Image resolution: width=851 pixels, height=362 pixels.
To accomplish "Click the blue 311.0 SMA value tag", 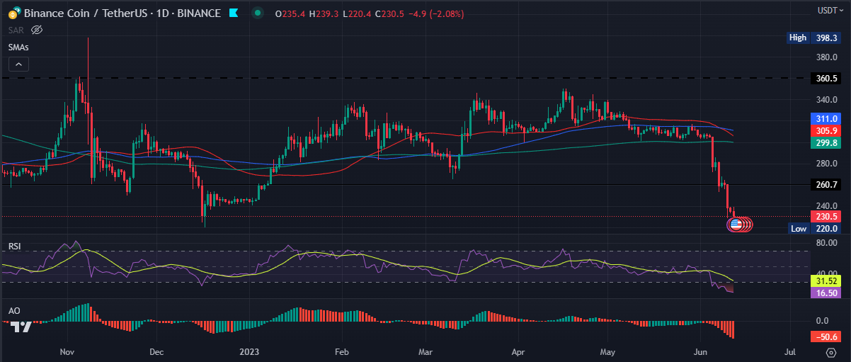I will point(826,118).
